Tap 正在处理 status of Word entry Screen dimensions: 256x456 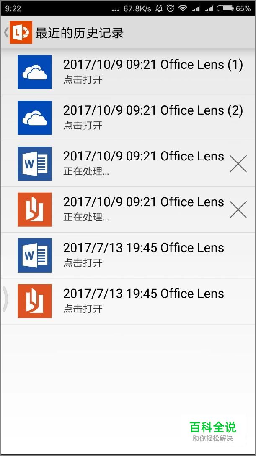pyautogui.click(x=86, y=171)
